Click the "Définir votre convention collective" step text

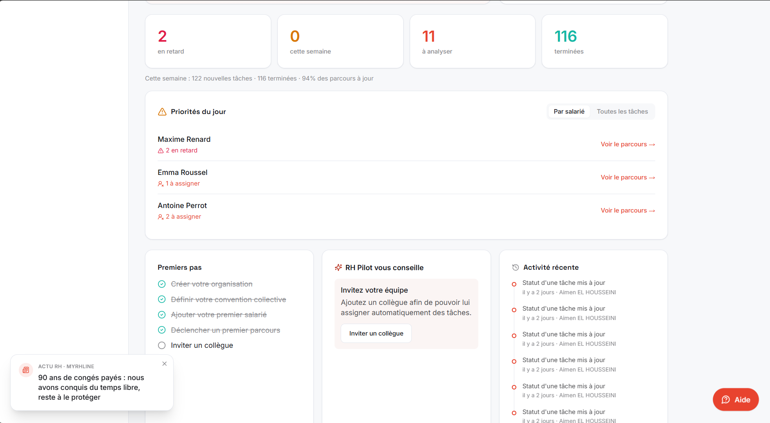point(228,300)
